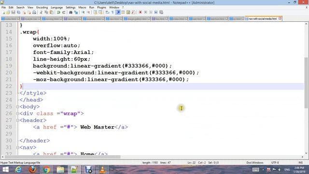Screen dimensions: 309x174
Task: Cut the selected text
Action: [41, 12]
